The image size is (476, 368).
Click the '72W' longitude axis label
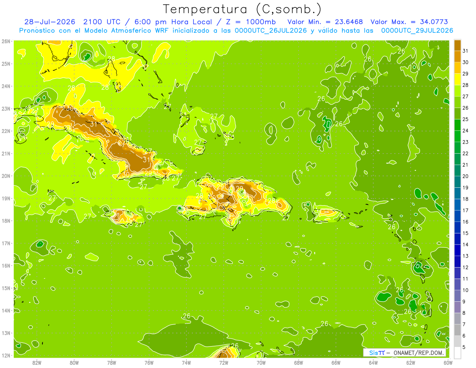pyautogui.click(x=224, y=362)
